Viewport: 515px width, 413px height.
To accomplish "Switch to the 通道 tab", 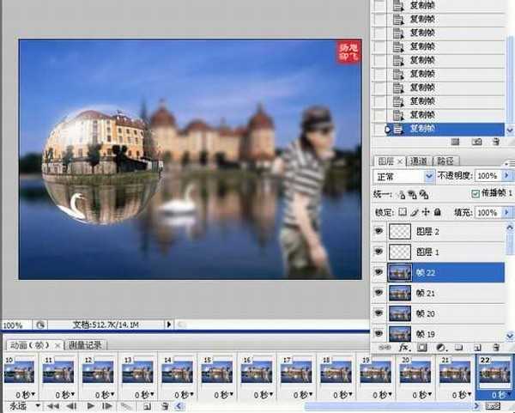I will 419,161.
